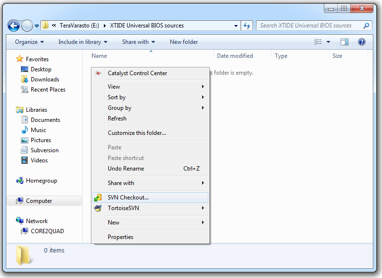Click the Videos library icon
Screen dimensions: 382x278
(x=25, y=160)
